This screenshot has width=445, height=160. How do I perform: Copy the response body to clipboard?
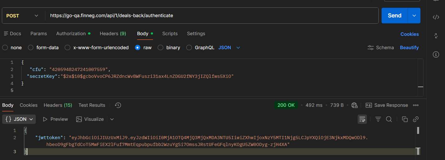coord(405,119)
